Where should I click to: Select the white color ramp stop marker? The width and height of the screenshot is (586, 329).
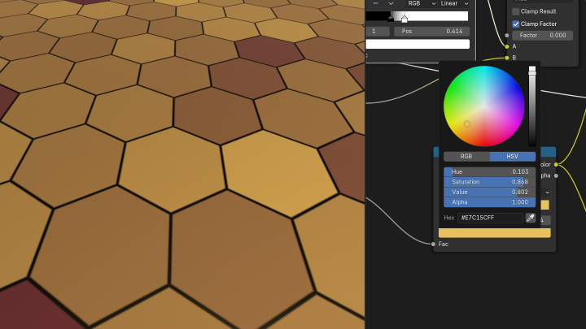tap(405, 19)
